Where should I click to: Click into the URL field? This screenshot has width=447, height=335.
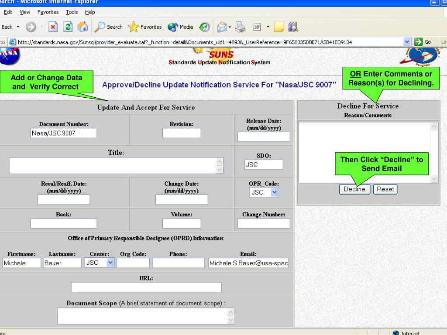(x=146, y=287)
